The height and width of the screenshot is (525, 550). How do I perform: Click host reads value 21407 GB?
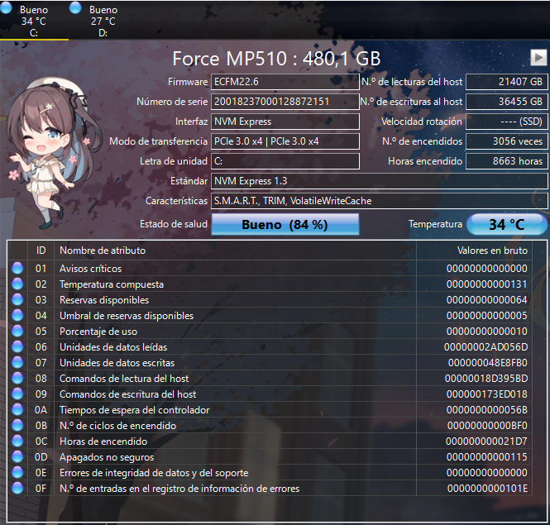[506, 82]
